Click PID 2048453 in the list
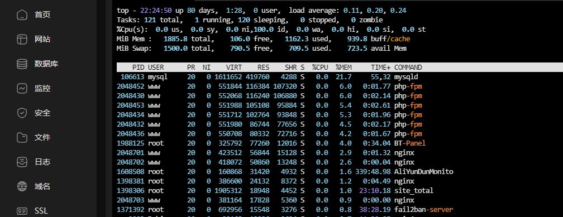This screenshot has width=563, height=217. (131, 105)
